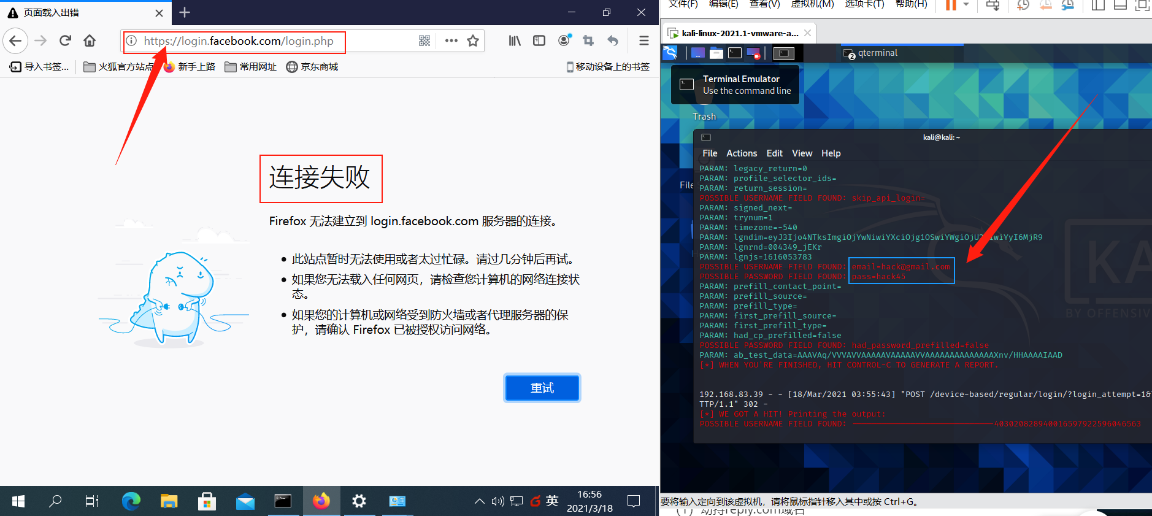
Task: Open page actions three-dot menu
Action: pyautogui.click(x=451, y=41)
